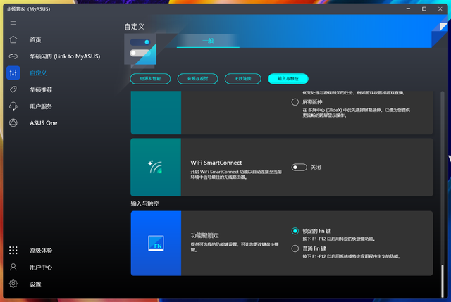Switch to the 音频与视觉 category

point(197,79)
